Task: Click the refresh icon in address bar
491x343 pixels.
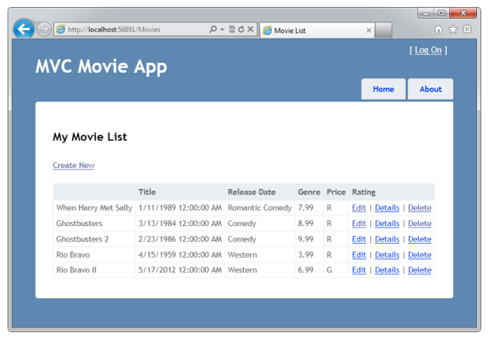Action: coord(241,30)
